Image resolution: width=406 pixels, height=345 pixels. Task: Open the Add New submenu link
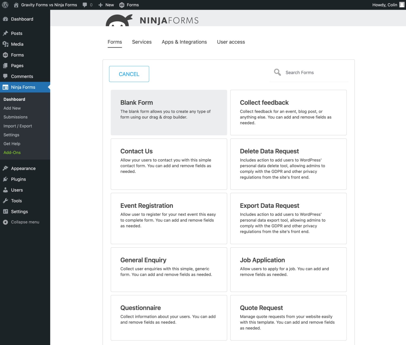tap(12, 108)
